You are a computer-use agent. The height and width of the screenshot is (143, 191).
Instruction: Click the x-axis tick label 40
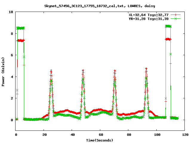click(73, 135)
